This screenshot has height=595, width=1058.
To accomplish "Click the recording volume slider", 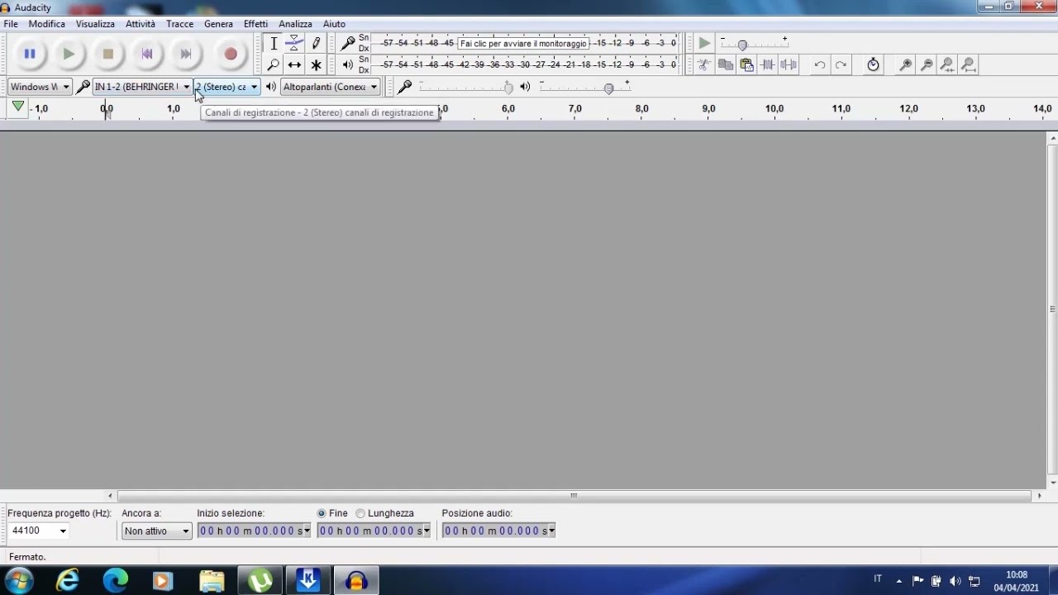I will (x=466, y=87).
